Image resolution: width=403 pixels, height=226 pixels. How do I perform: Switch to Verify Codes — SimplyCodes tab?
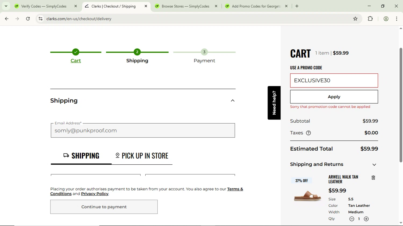coord(44,6)
